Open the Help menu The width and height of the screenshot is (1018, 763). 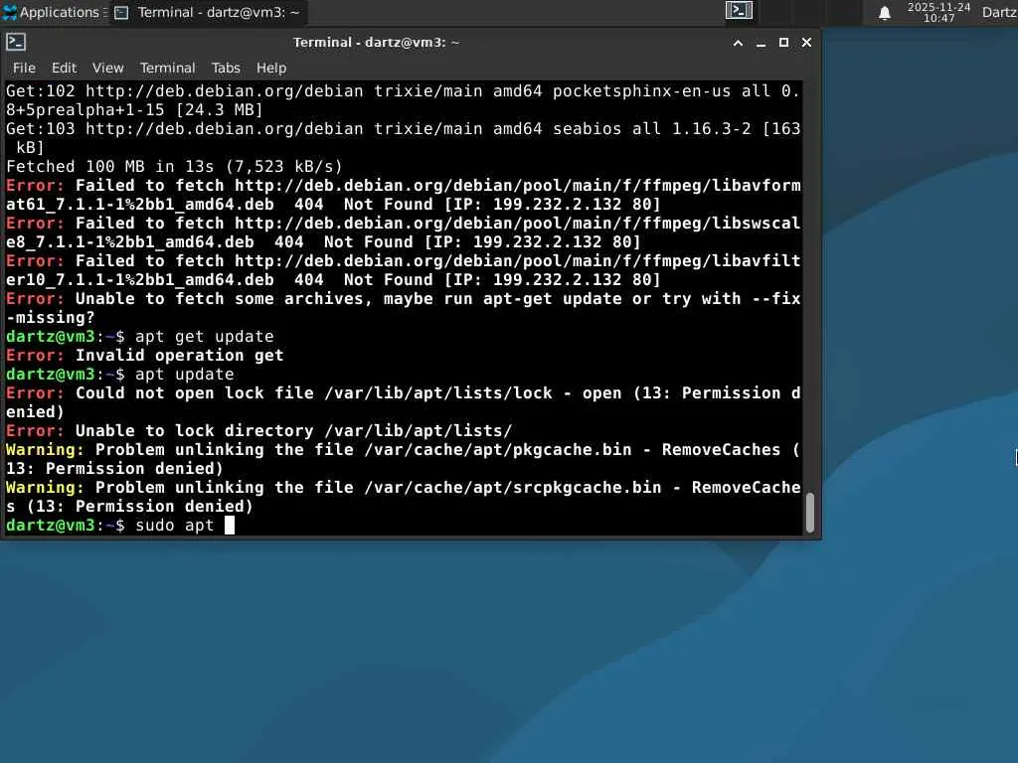(x=271, y=68)
